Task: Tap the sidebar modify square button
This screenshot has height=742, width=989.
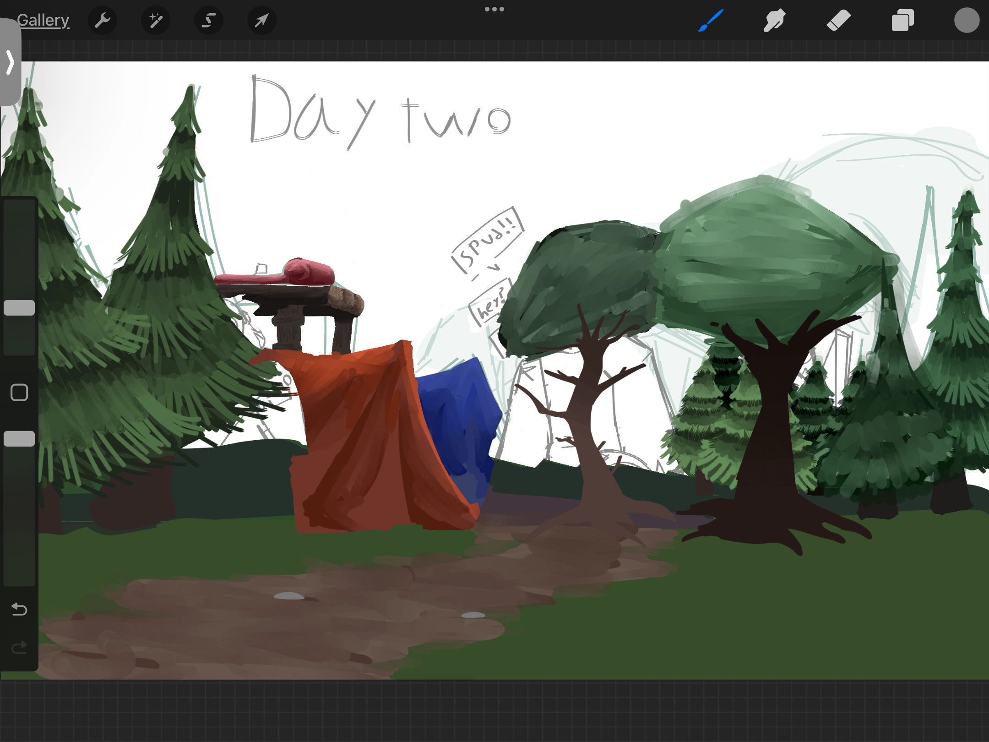Action: point(19,393)
